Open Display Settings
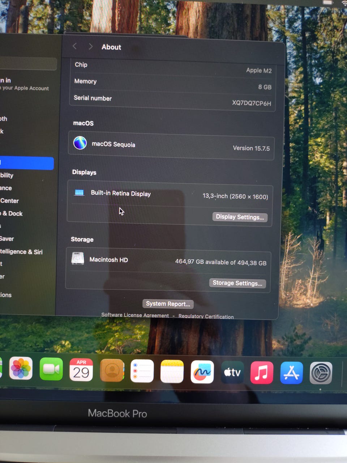This screenshot has width=347, height=463. tap(240, 217)
